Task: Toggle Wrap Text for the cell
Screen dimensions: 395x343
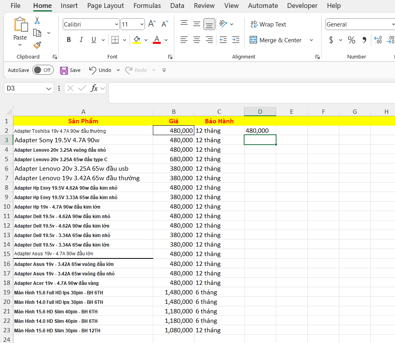Action: click(x=268, y=24)
